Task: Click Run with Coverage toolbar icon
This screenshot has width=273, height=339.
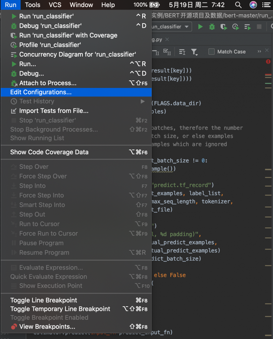Action: click(x=224, y=27)
